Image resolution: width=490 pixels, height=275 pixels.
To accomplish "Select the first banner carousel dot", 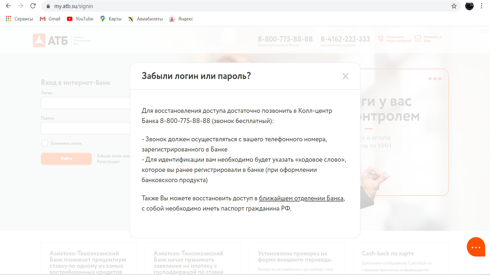I will [x=430, y=79].
